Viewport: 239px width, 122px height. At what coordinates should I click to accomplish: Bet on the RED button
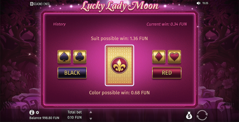click(x=167, y=73)
